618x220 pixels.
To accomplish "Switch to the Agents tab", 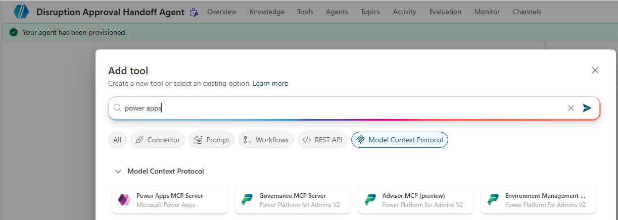I will coord(337,12).
